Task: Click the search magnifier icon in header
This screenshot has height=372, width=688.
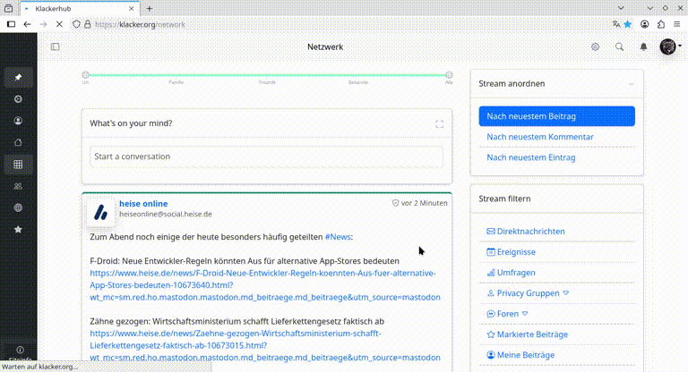Action: tap(619, 46)
